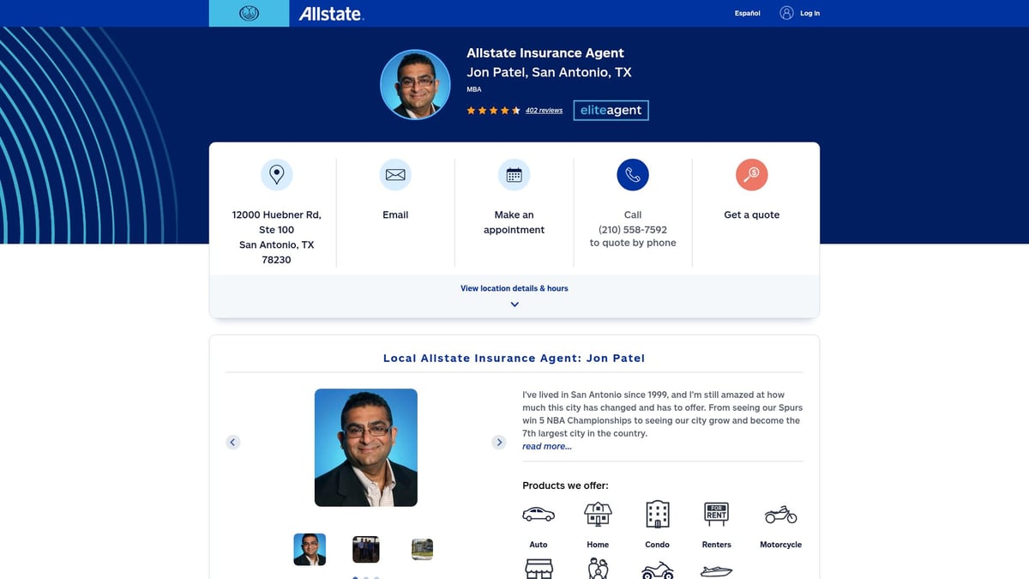The image size is (1029, 579).
Task: Click the Allstate hands logo in header
Action: [249, 13]
